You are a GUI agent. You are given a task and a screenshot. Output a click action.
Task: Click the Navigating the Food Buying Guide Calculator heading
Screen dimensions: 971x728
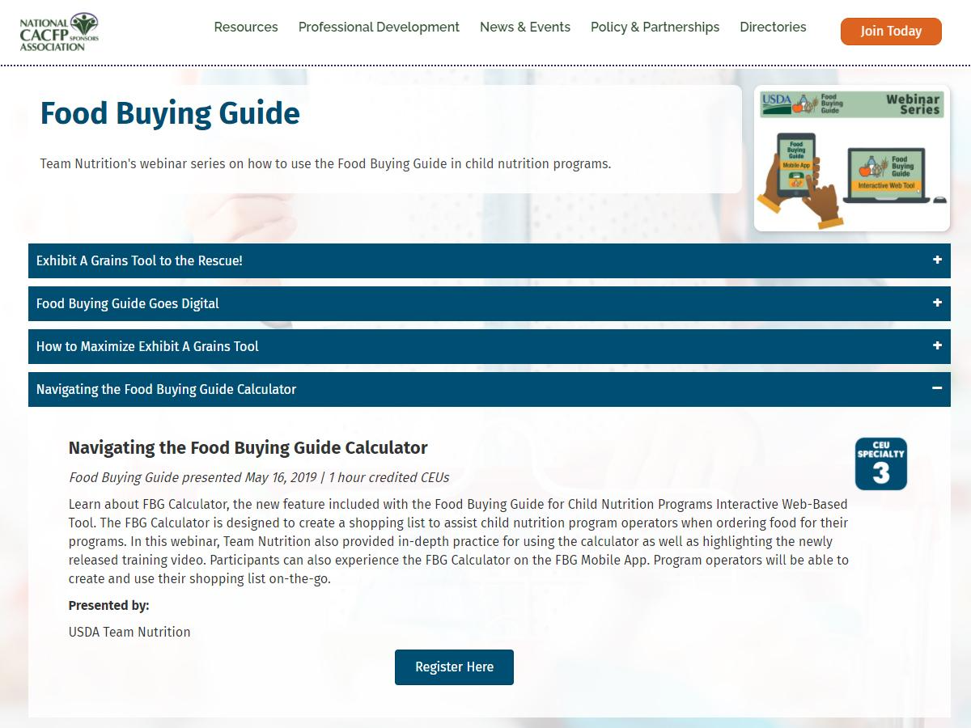(248, 448)
